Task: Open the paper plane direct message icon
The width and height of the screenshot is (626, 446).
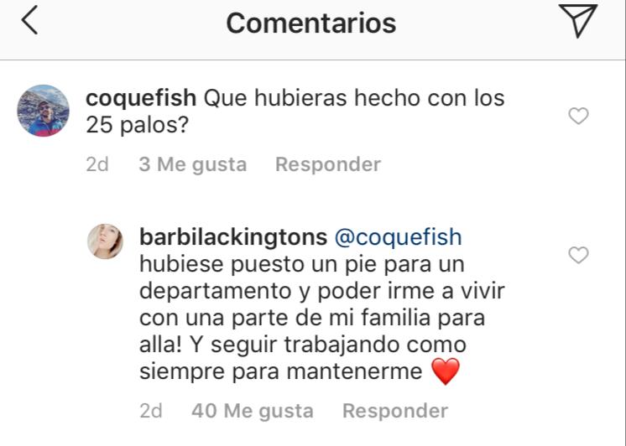Action: 577,20
